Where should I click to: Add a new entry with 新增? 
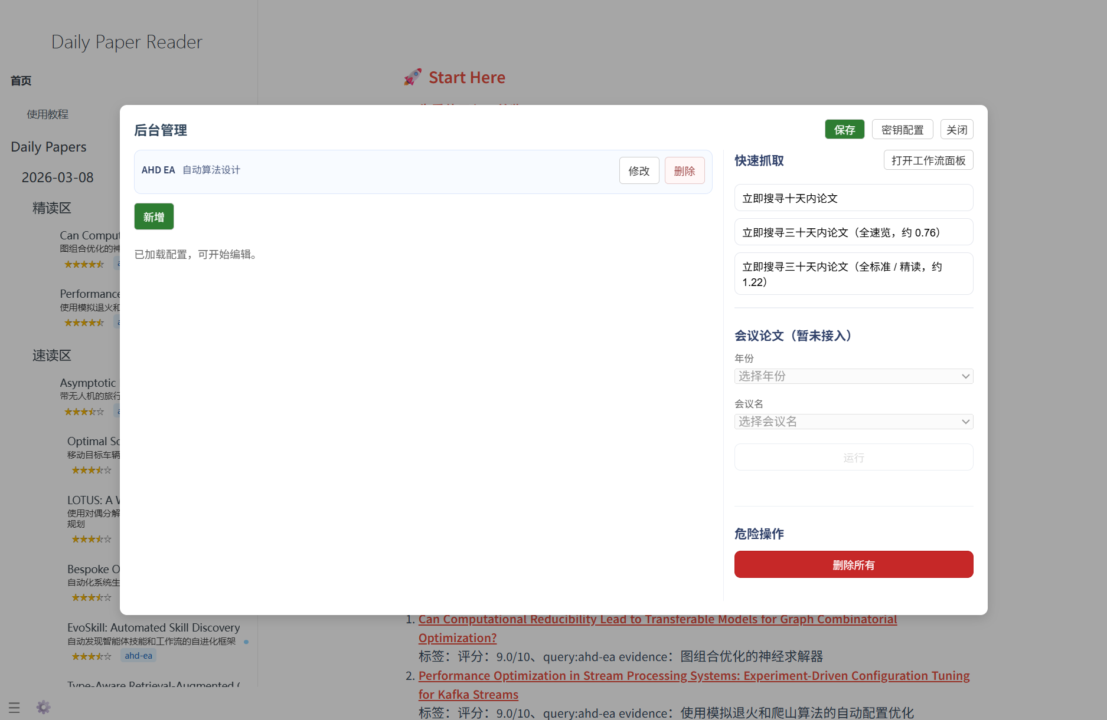154,216
